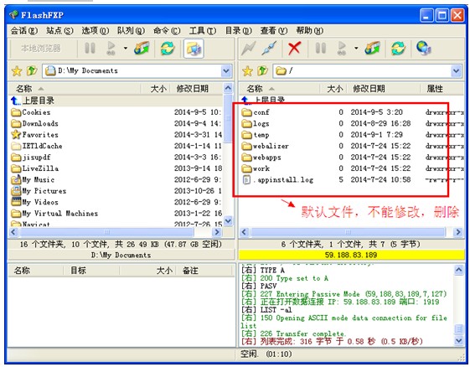Open the 工具(T) menu
470x367 pixels.
(203, 30)
